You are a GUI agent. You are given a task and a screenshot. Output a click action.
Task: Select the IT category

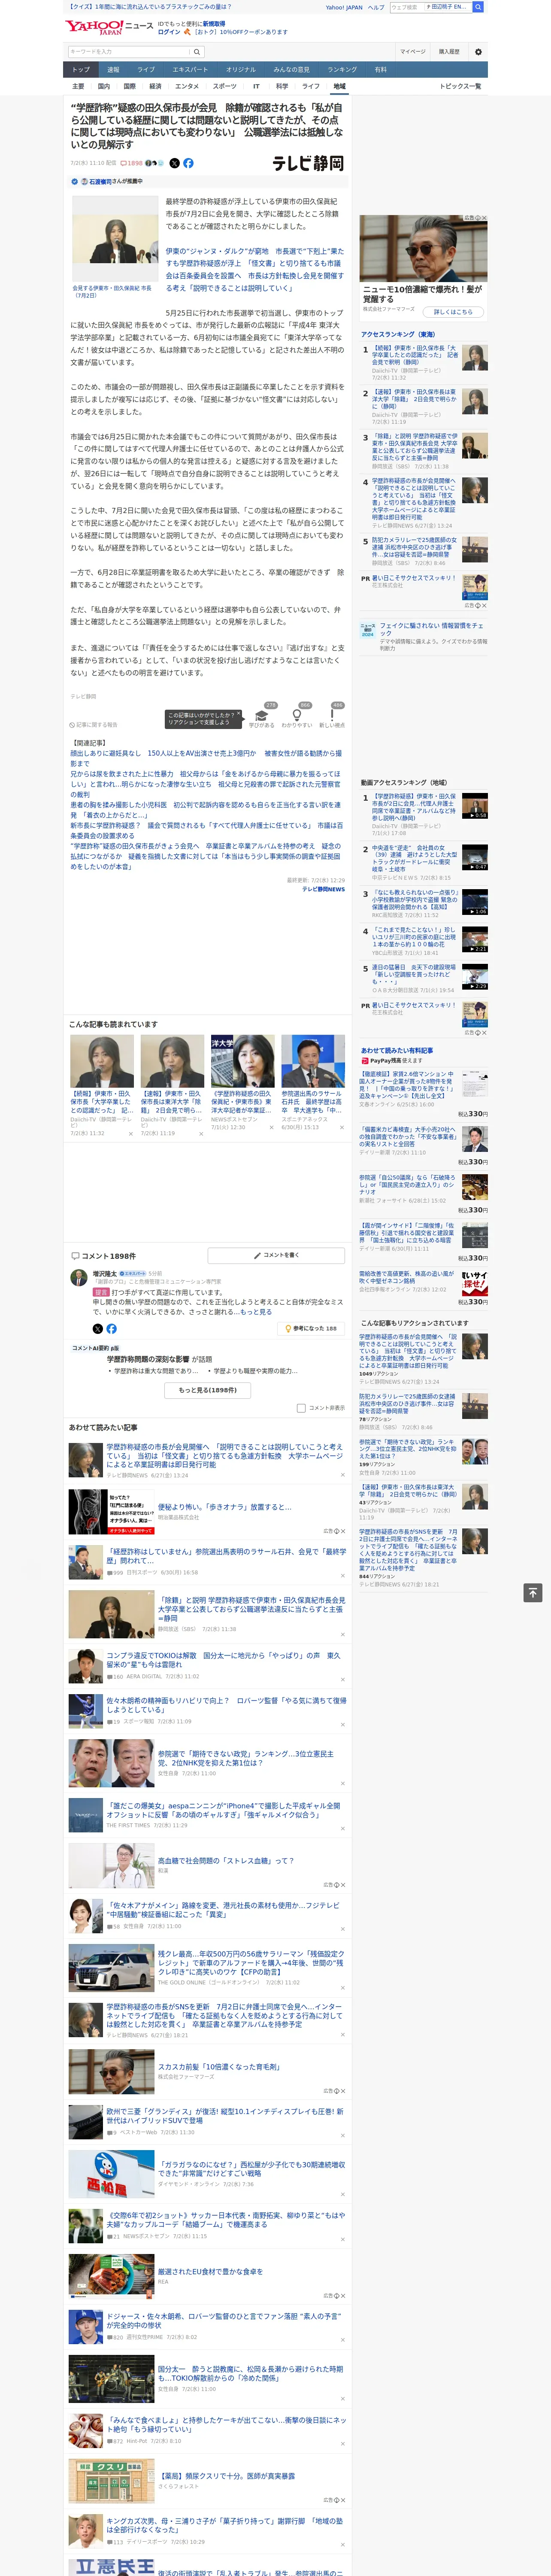(256, 86)
